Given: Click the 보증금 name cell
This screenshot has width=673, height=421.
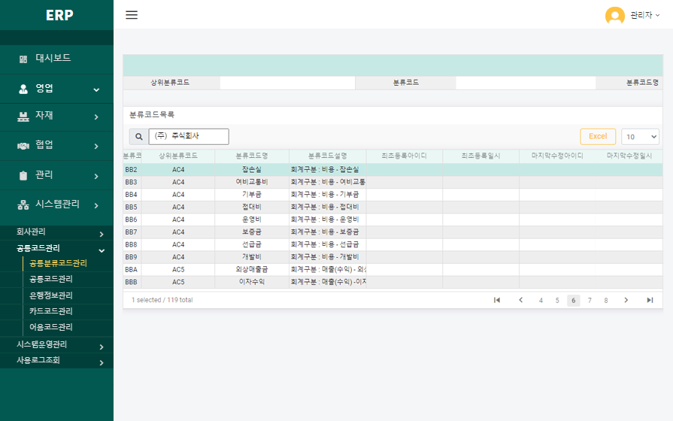Looking at the screenshot, I should 251,232.
